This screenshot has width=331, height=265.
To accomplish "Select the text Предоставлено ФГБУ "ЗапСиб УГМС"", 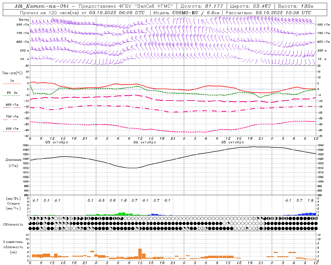I will pyautogui.click(x=126, y=6).
